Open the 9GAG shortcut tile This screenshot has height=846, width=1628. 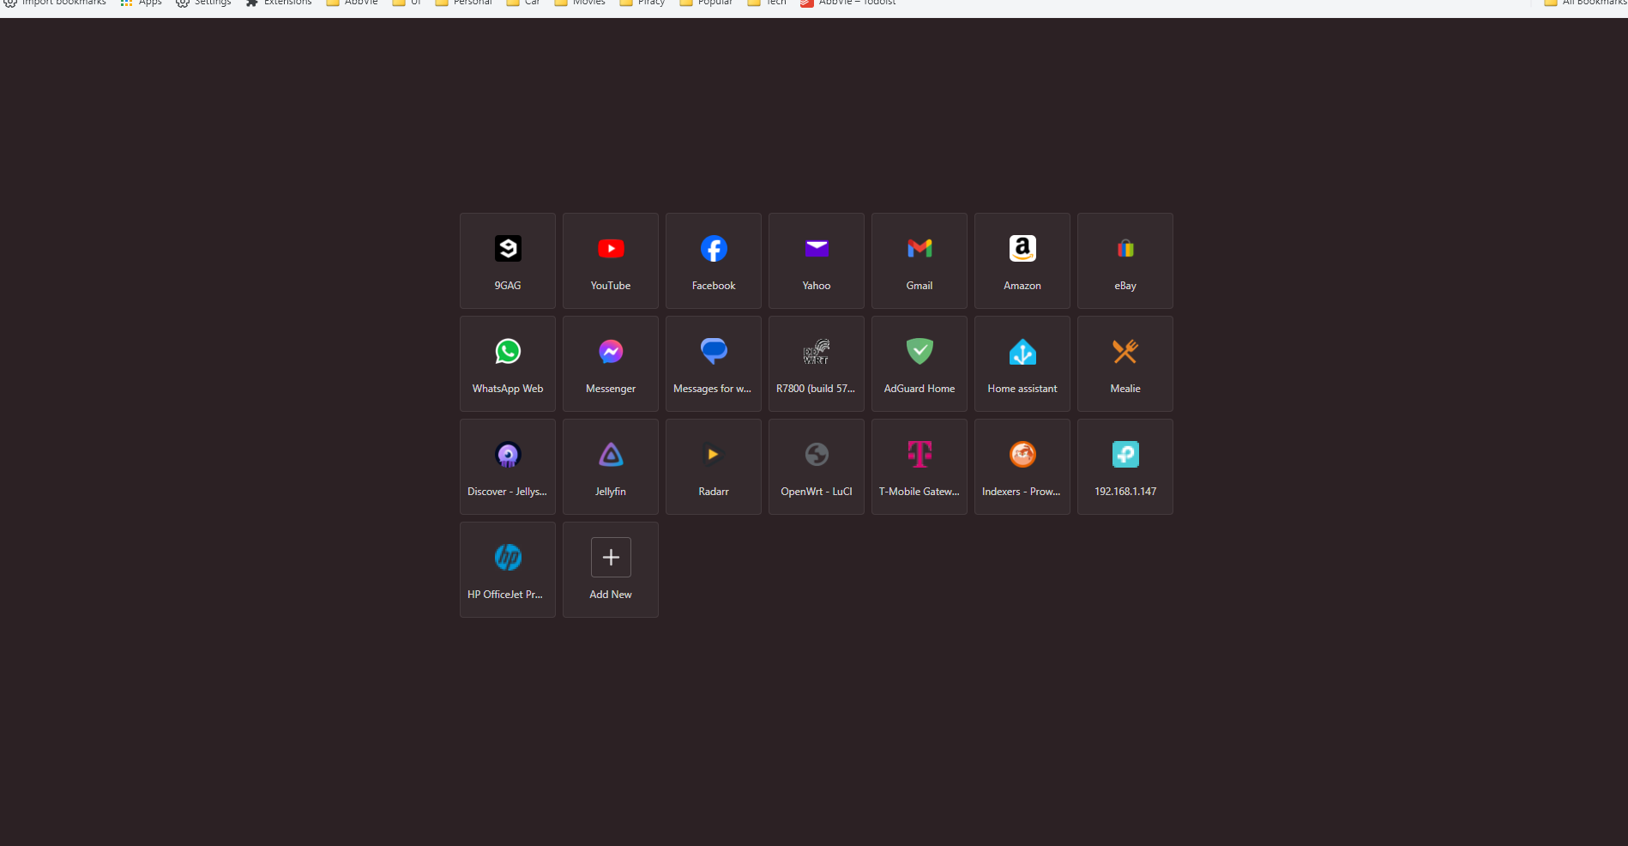point(508,261)
